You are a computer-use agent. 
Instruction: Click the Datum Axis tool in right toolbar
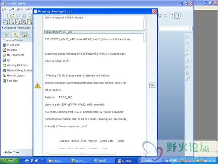(187, 49)
